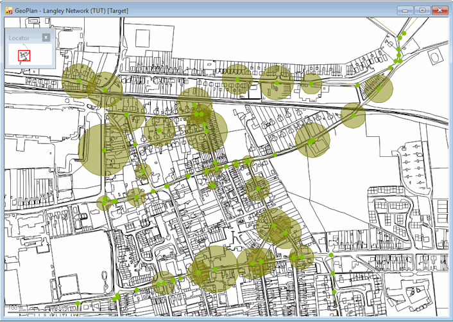Select the circled node nearest the top-right node cluster
The height and width of the screenshot is (322, 453).
pos(379,89)
